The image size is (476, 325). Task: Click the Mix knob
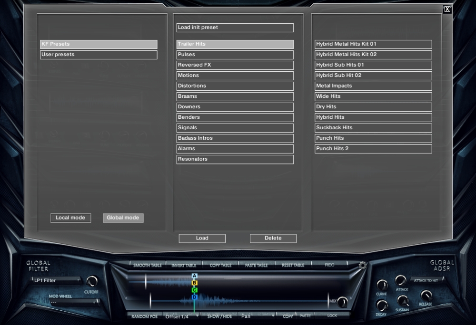[x=342, y=302]
